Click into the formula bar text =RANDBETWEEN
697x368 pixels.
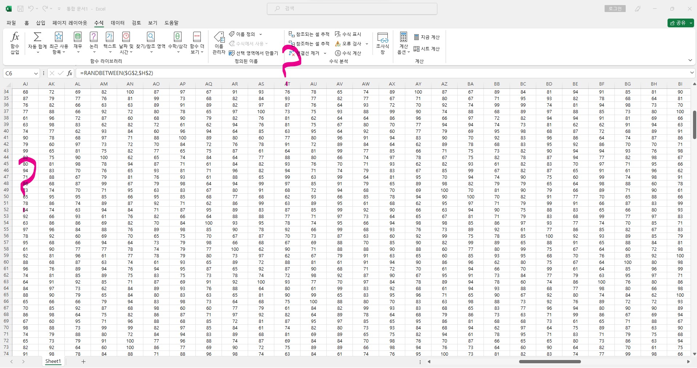pos(117,73)
